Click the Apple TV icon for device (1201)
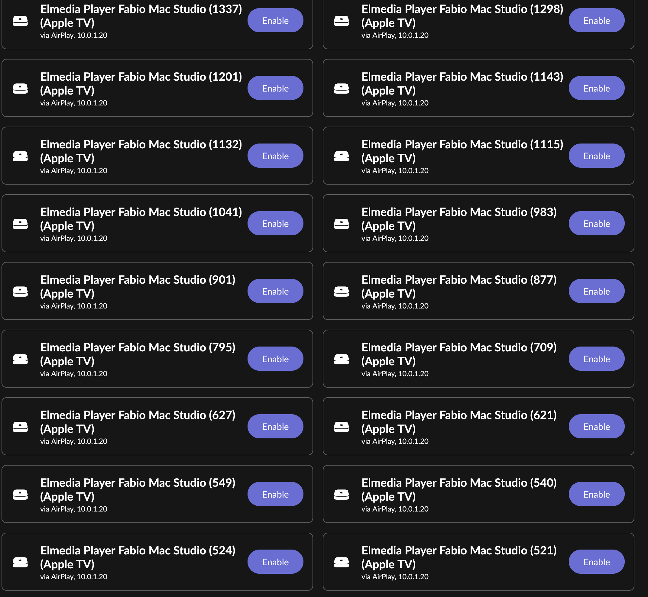Viewport: 648px width, 597px height. [x=20, y=89]
